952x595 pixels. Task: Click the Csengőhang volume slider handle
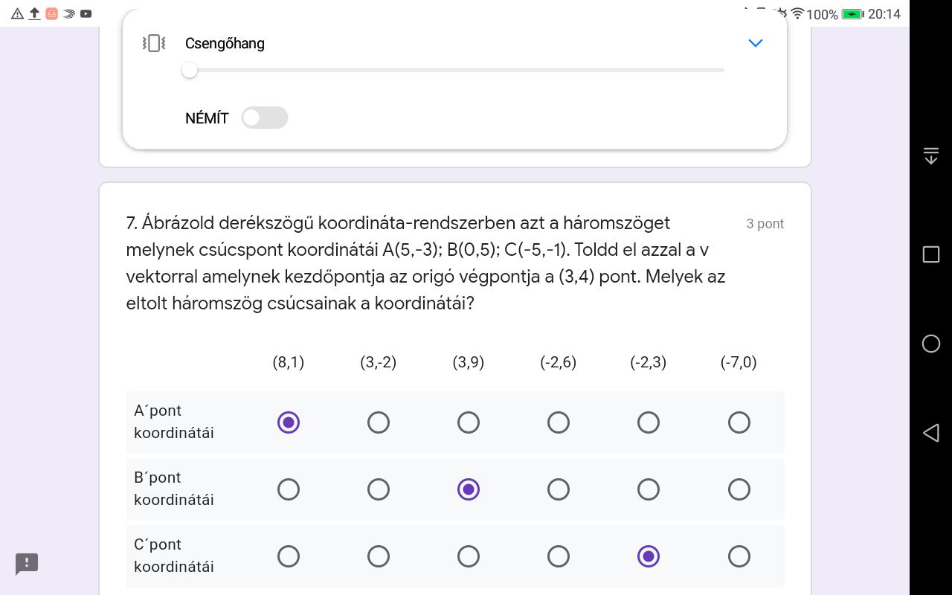point(190,70)
